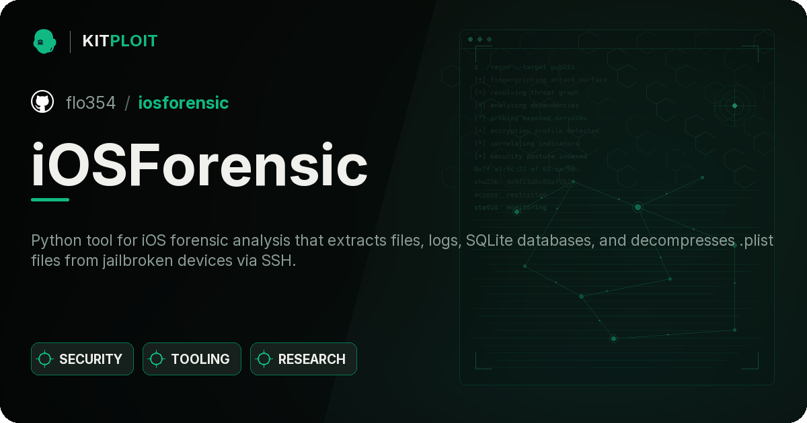The image size is (807, 423).
Task: Open the flo354 owner name
Action: pyautogui.click(x=91, y=103)
